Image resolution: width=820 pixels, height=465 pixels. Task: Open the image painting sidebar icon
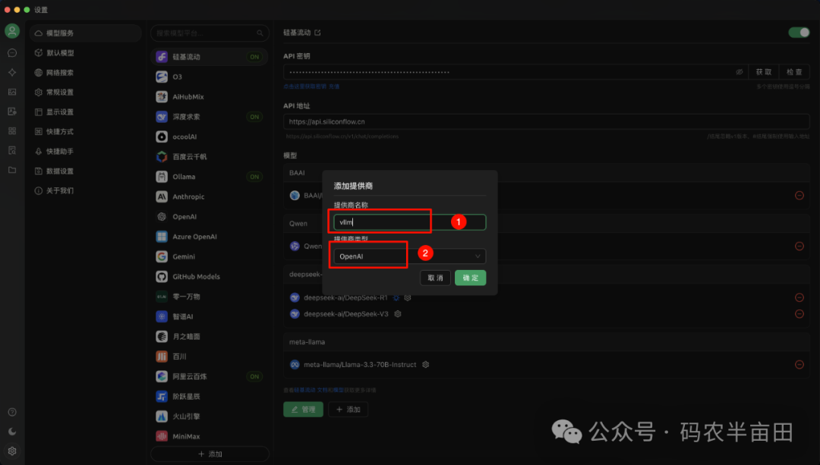pos(12,92)
